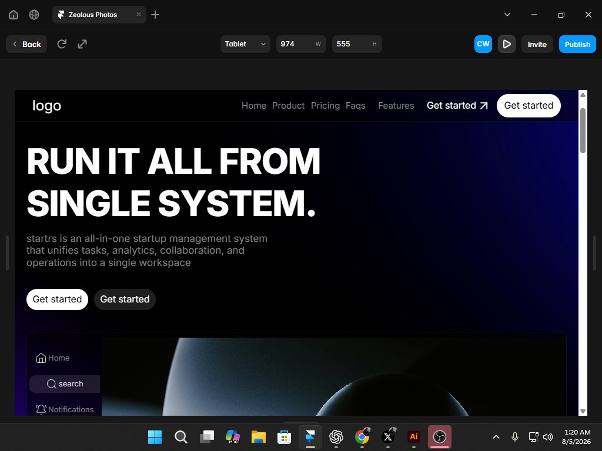Open preview fullscreen with expand arrow icon
Screen dimensions: 602x451
82,44
